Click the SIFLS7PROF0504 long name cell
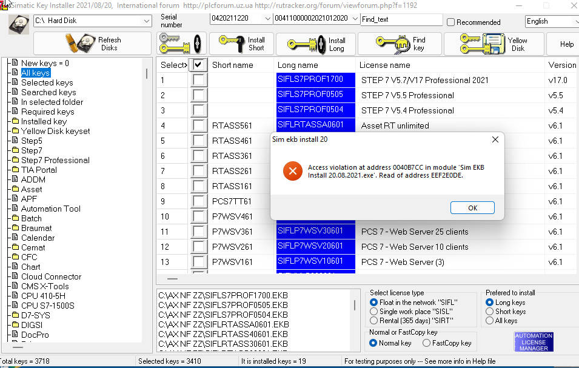The image size is (579, 368). tap(316, 110)
